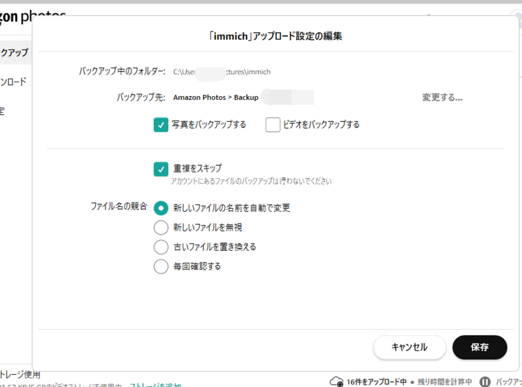Enable the ビデオをバックアップする checkbox
522x387 pixels.
point(273,125)
